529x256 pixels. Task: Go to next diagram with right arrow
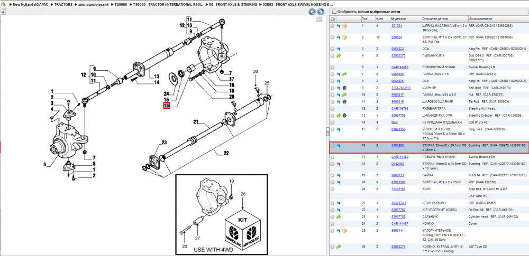click(320, 12)
